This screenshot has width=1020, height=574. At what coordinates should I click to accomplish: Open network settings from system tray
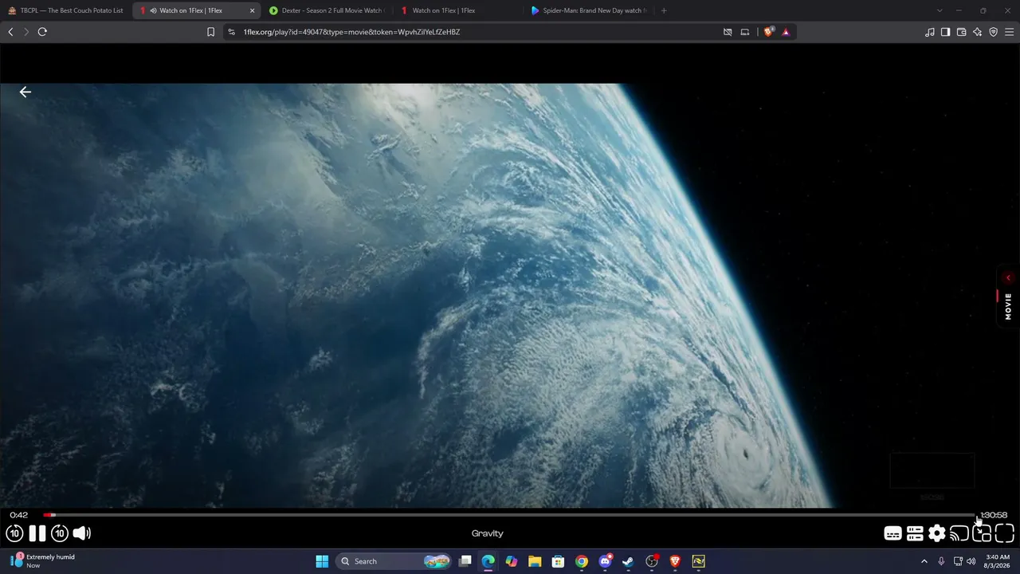958,561
